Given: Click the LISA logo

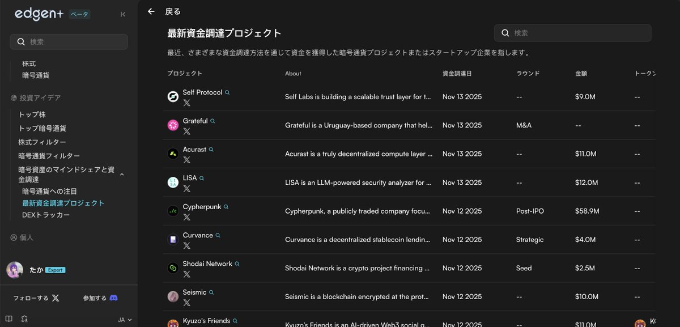Looking at the screenshot, I should click(x=173, y=182).
